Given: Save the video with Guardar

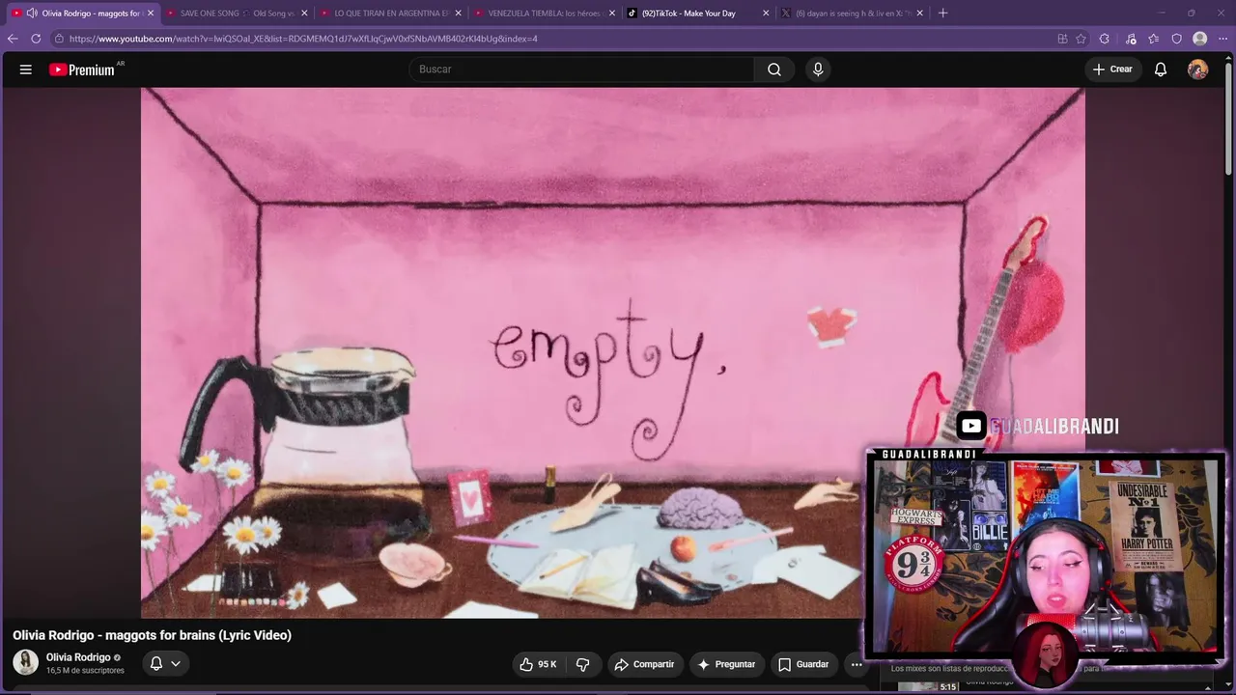Looking at the screenshot, I should [x=803, y=664].
